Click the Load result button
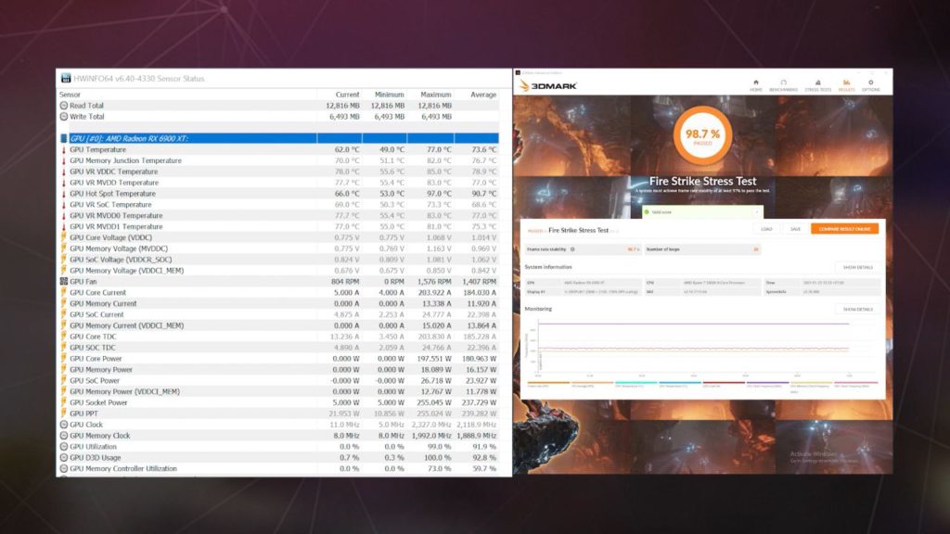Viewport: 950px width, 534px height. (x=766, y=229)
